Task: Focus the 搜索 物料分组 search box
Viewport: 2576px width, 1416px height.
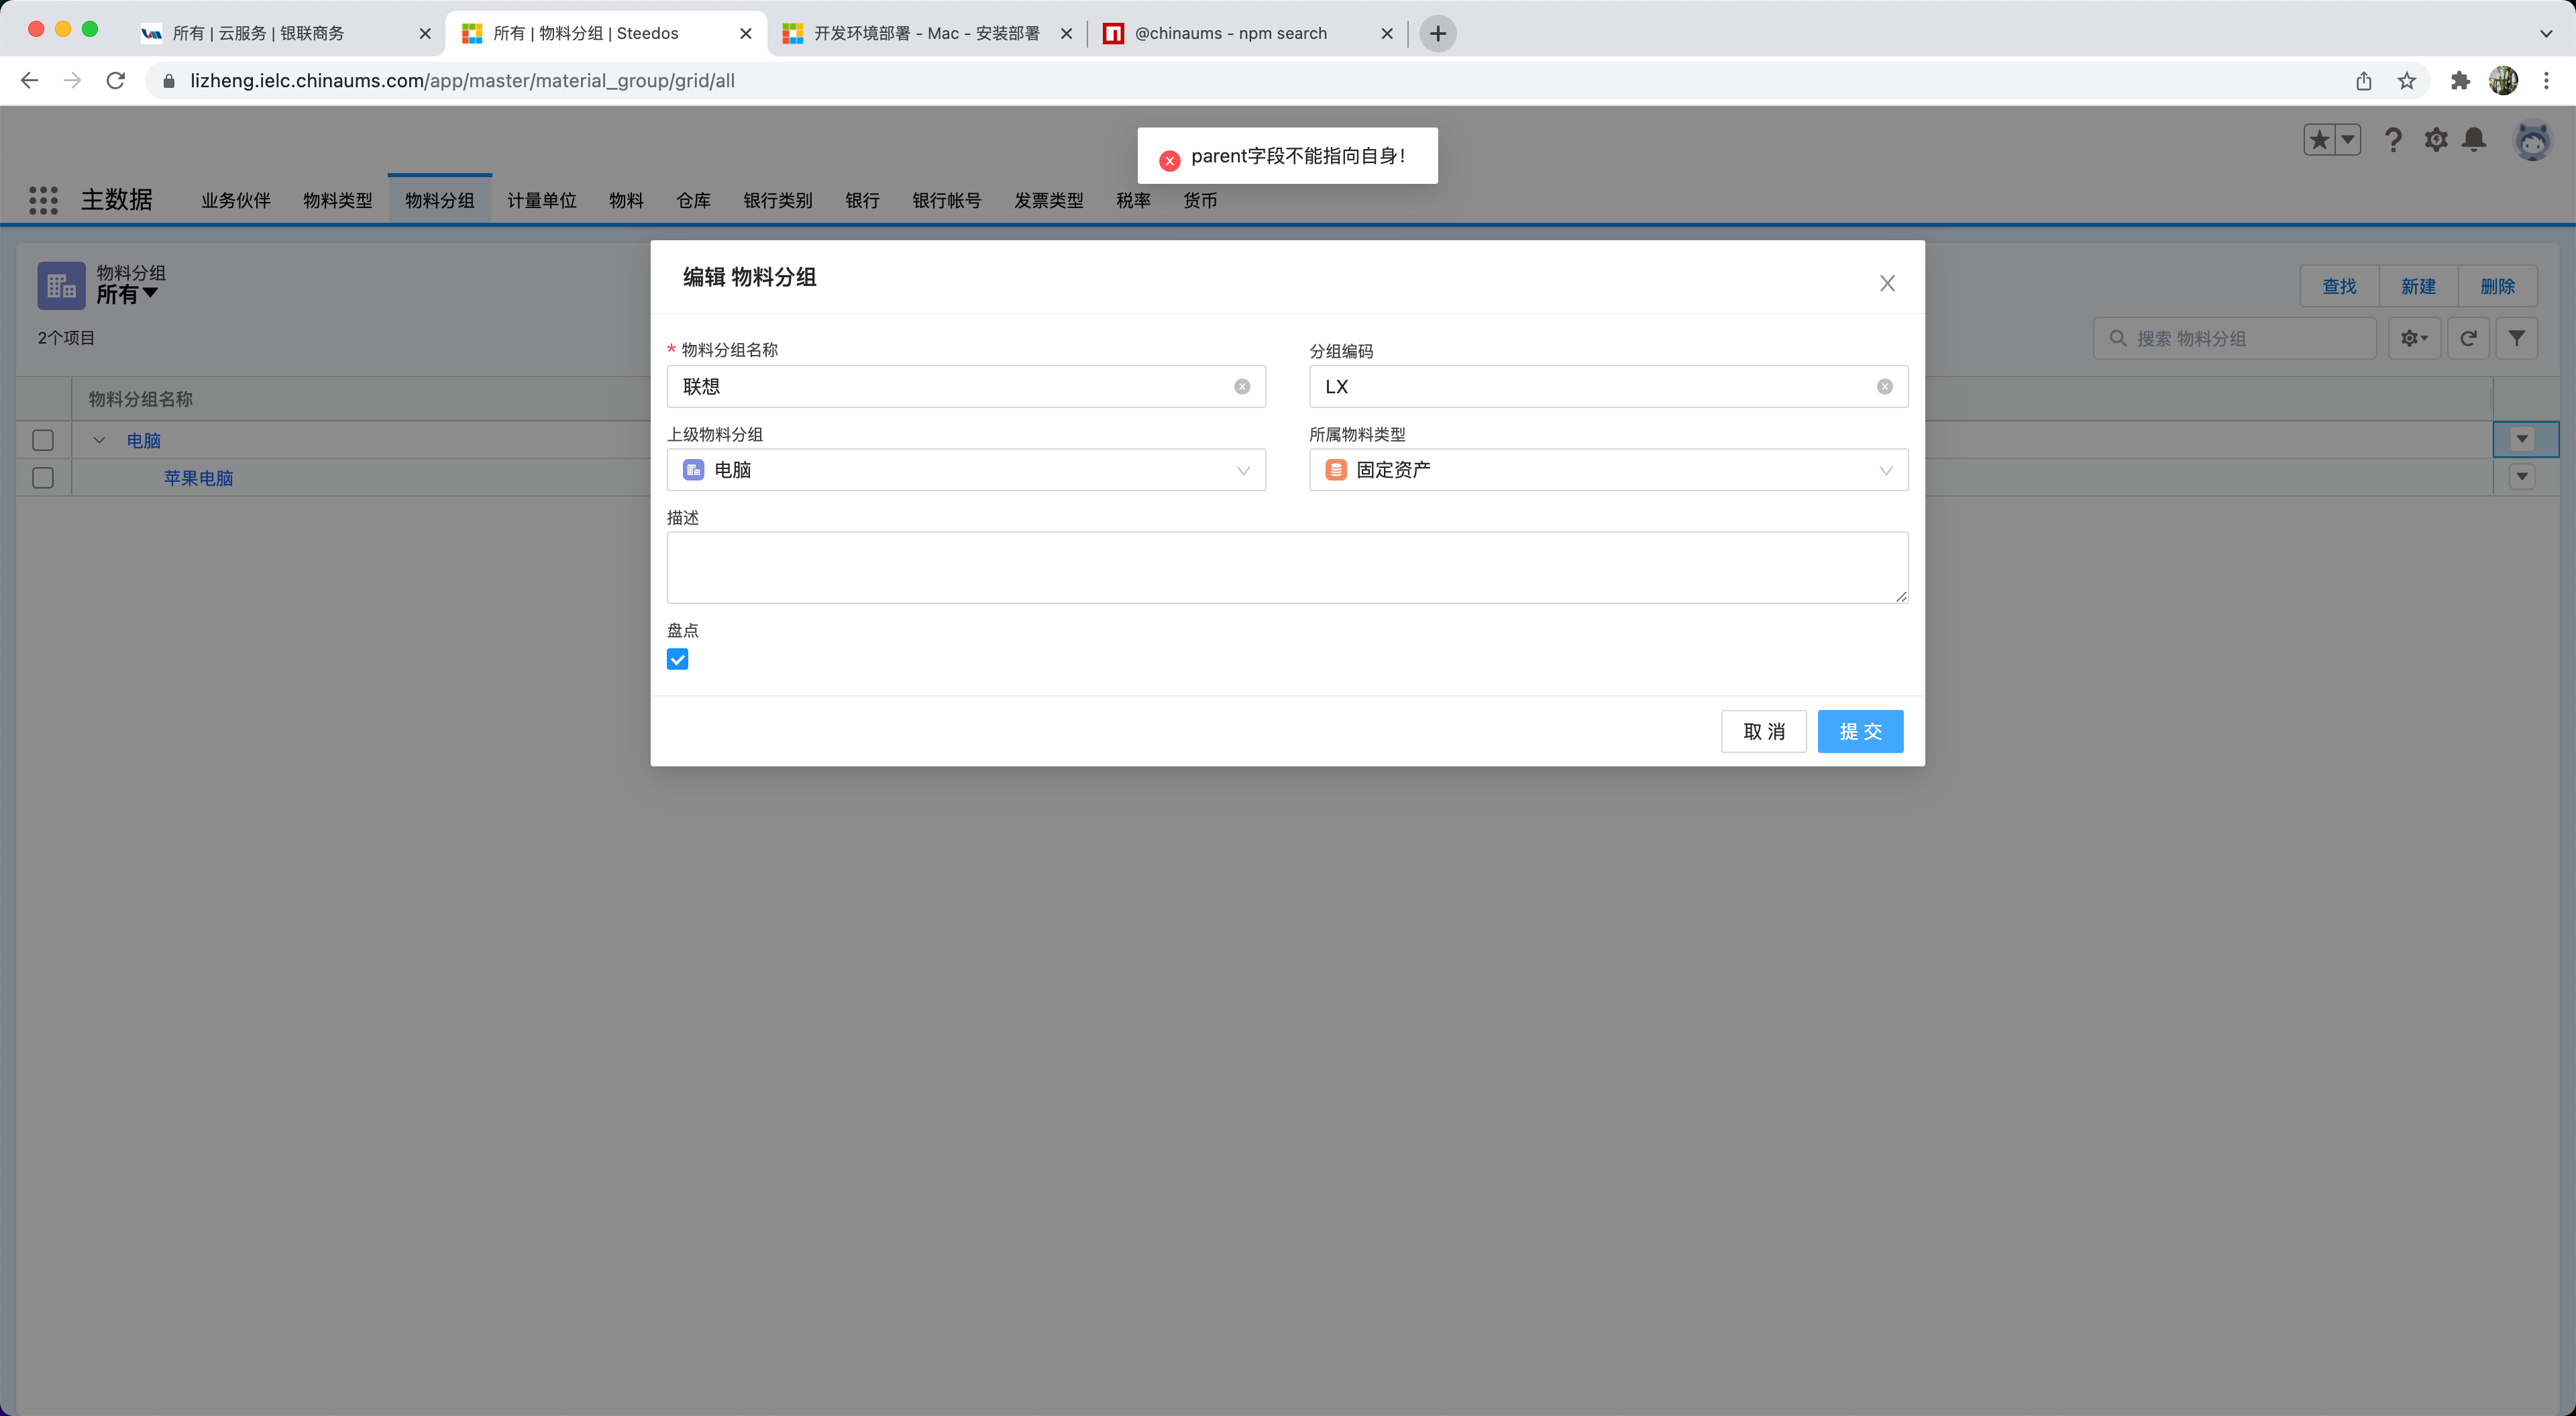Action: [2234, 338]
